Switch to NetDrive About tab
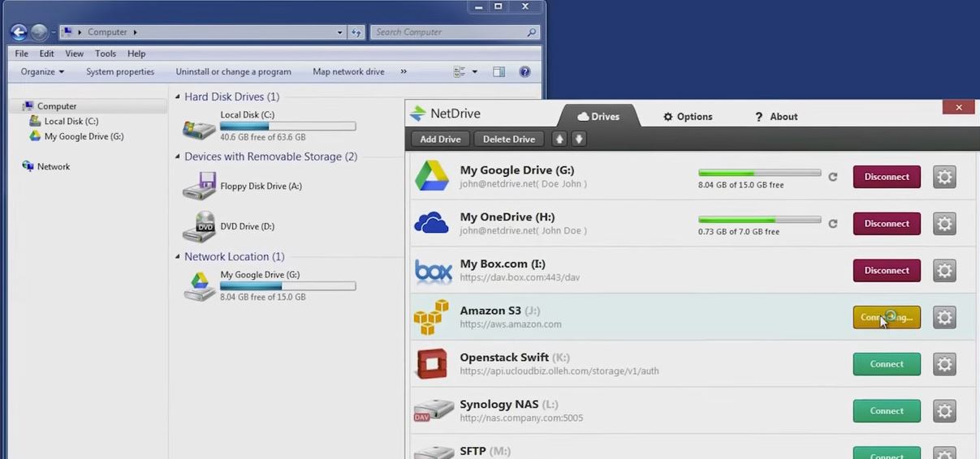Image resolution: width=980 pixels, height=459 pixels. [776, 117]
